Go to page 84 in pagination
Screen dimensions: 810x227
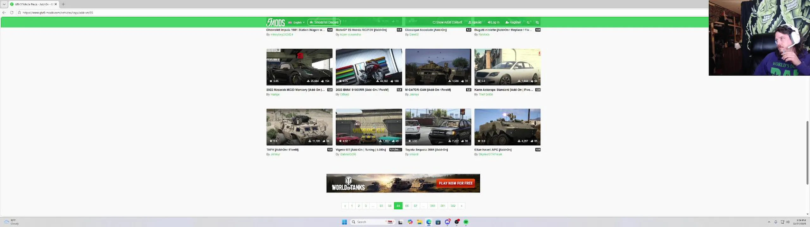coord(390,206)
